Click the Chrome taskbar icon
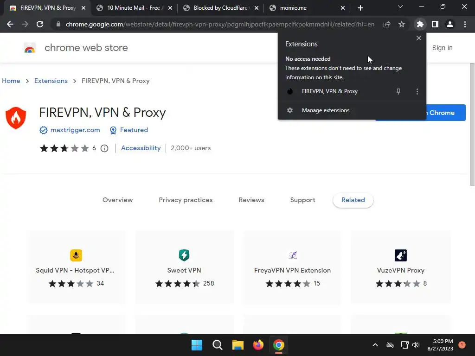 (x=279, y=345)
